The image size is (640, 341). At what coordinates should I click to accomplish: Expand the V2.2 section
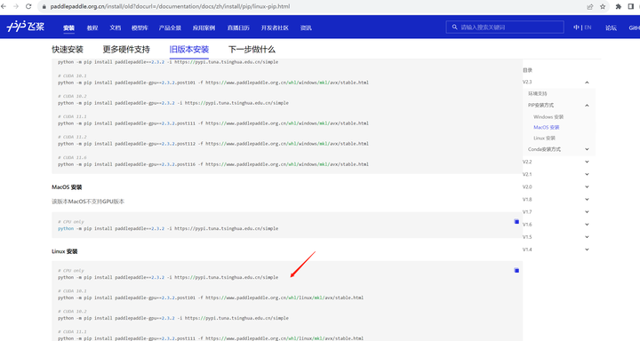(x=587, y=162)
